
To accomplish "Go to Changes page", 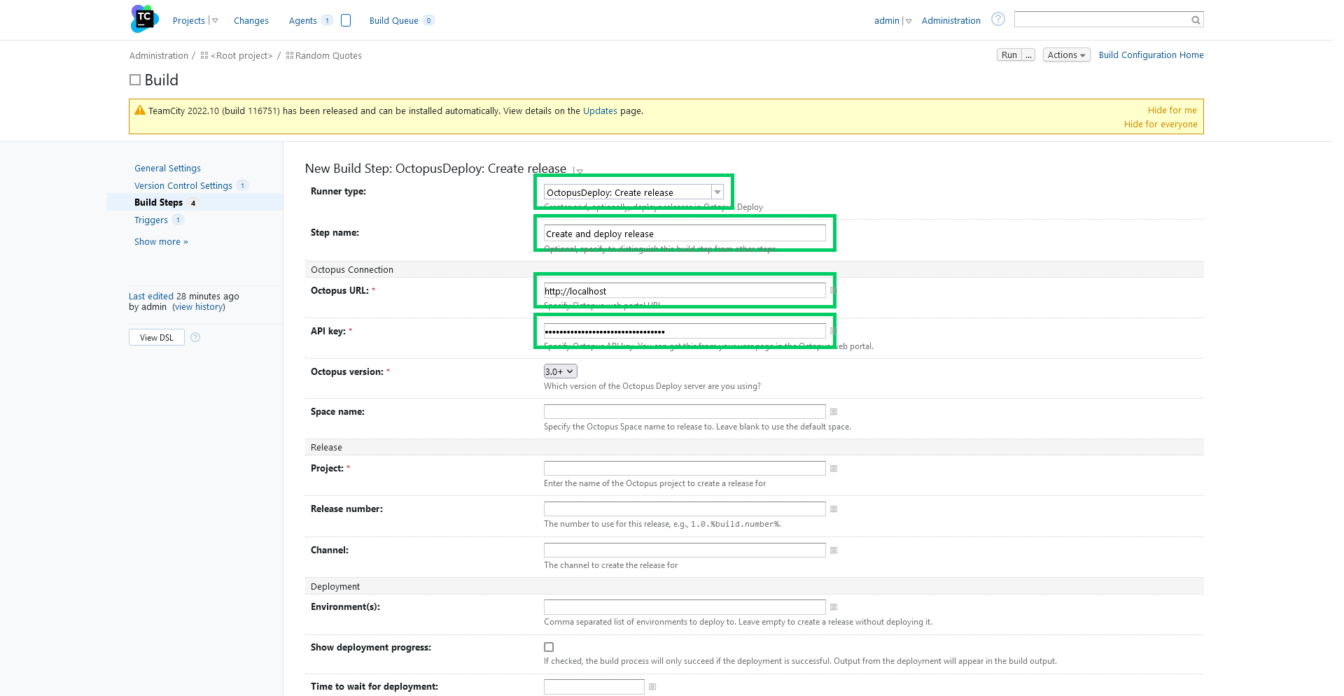I will click(x=251, y=21).
